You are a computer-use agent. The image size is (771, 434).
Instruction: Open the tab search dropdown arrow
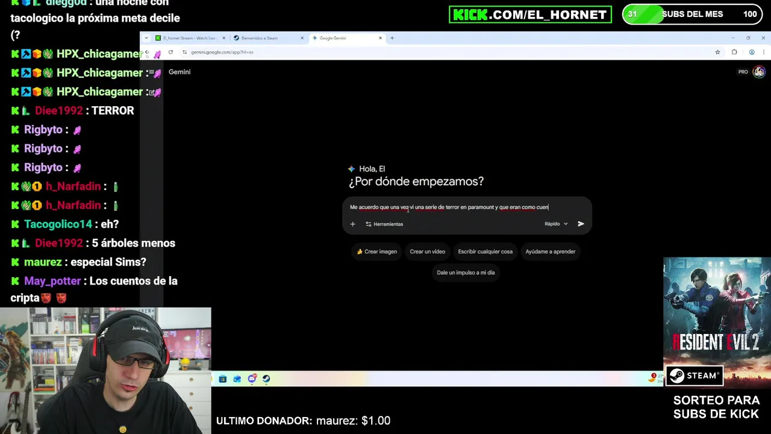tap(146, 38)
